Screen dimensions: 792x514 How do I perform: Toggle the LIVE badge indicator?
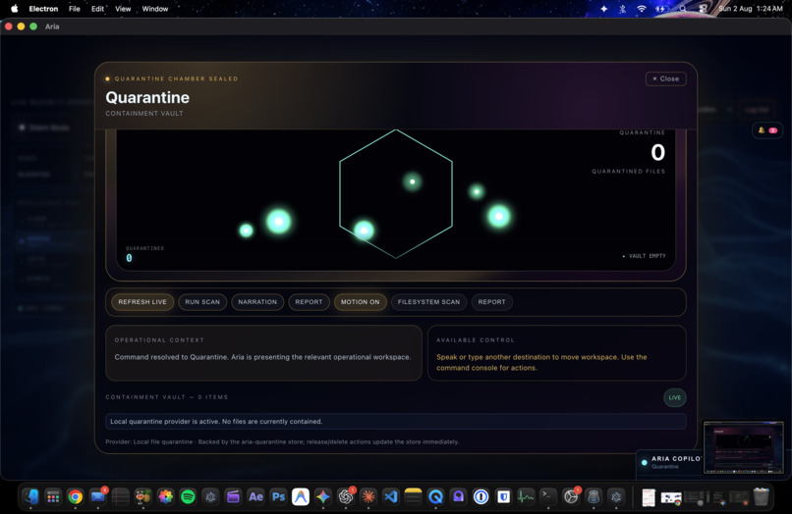tap(675, 397)
